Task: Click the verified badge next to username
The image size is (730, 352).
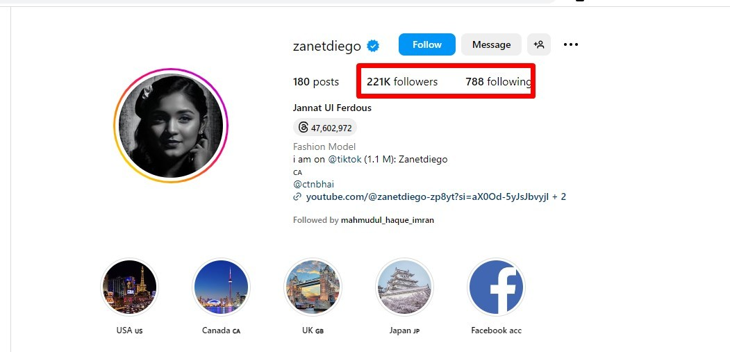Action: click(x=374, y=46)
